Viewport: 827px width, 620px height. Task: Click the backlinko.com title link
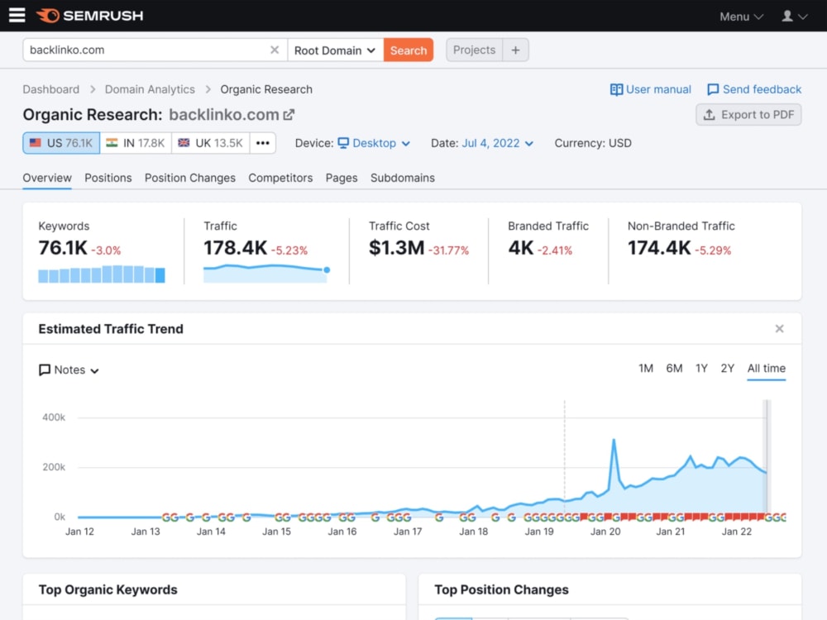[x=223, y=114]
